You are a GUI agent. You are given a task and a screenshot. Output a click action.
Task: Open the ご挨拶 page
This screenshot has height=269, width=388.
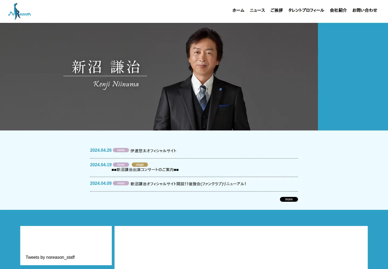click(276, 10)
